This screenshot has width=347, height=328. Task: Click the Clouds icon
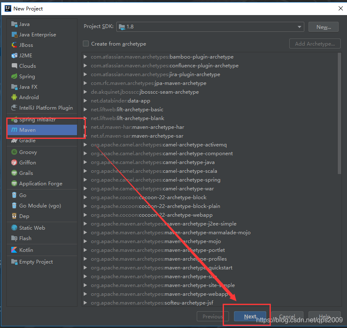pyautogui.click(x=14, y=66)
